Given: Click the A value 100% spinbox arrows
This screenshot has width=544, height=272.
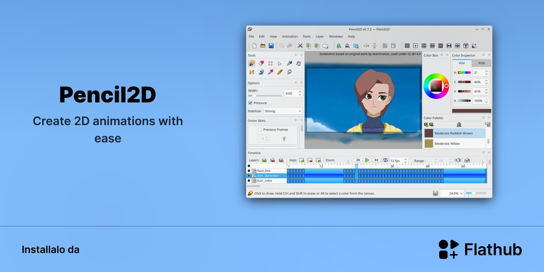Looking at the screenshot, I should (x=486, y=101).
